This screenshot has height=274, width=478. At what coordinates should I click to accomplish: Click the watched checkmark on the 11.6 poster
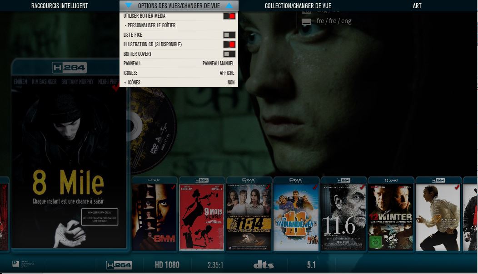click(x=362, y=187)
